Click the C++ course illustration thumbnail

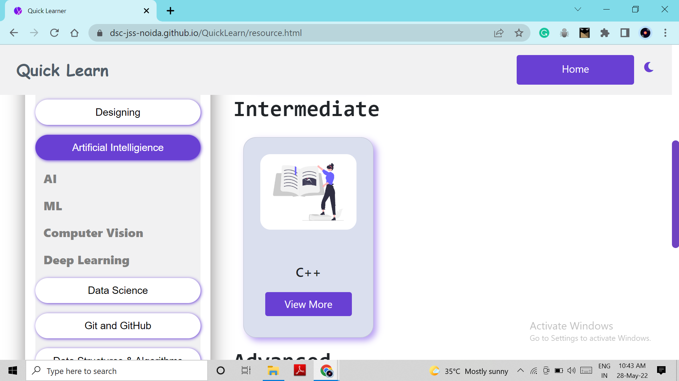(308, 192)
